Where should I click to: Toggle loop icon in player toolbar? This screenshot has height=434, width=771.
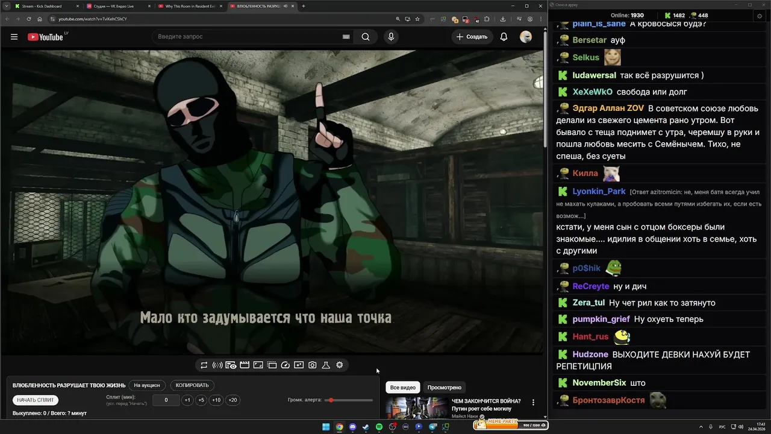pyautogui.click(x=204, y=365)
